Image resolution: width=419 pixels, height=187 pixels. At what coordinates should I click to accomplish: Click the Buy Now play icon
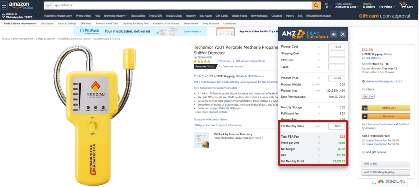pyautogui.click(x=365, y=116)
